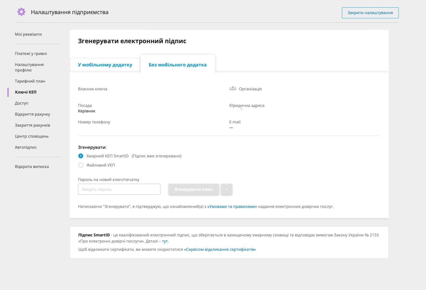The width and height of the screenshot is (426, 290).
Task: Click the Підпис SmartID bold text
Action: [94, 235]
